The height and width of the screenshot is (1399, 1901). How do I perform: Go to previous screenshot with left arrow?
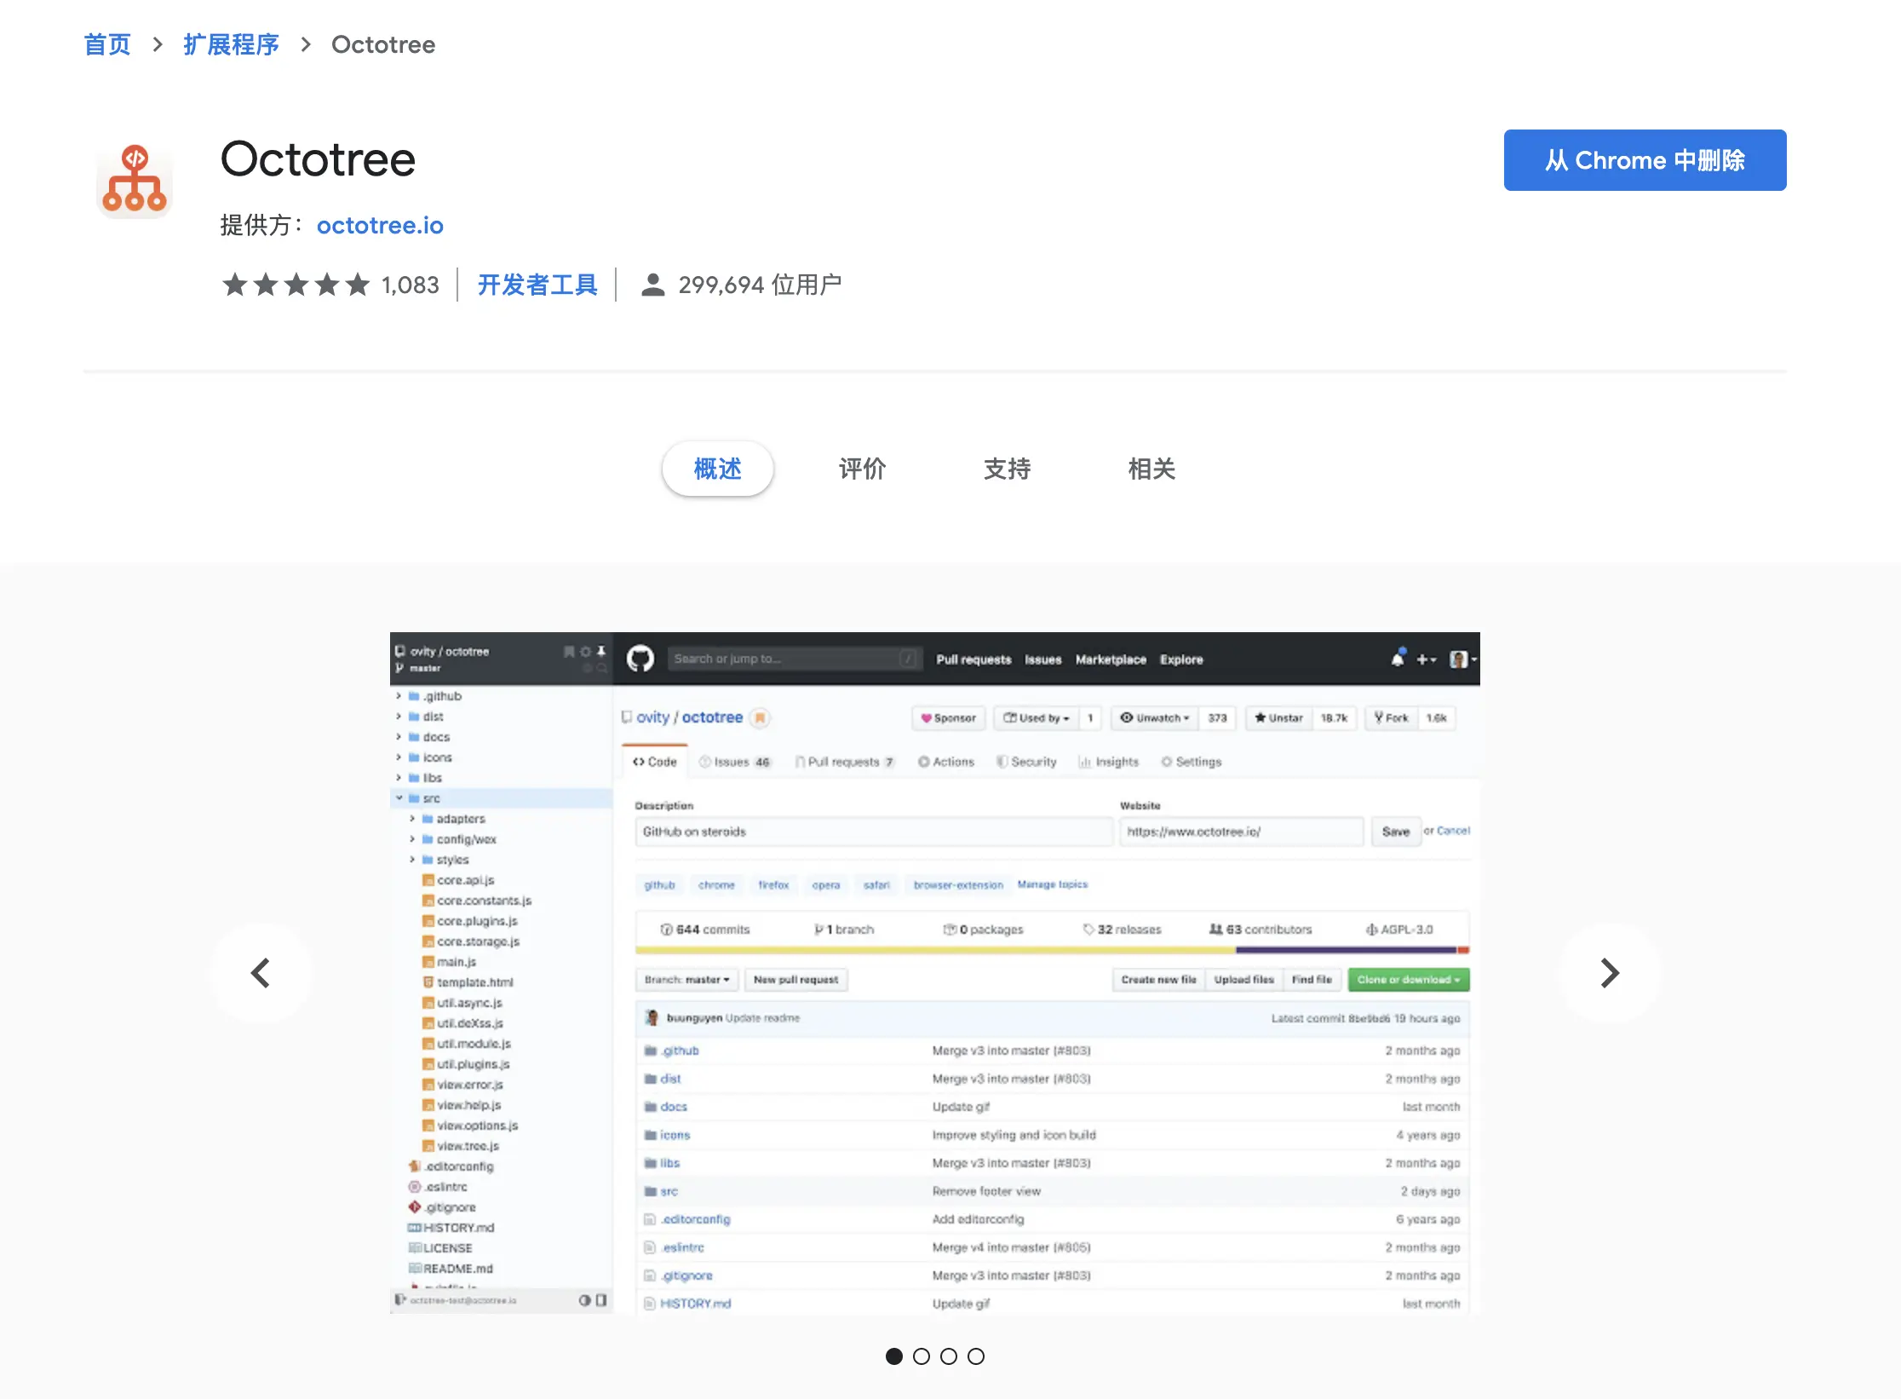[261, 973]
